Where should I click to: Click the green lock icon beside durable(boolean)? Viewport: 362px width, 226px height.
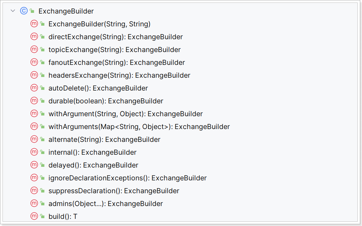click(x=42, y=101)
